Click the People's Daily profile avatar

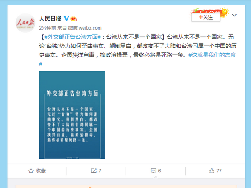click(x=25, y=23)
